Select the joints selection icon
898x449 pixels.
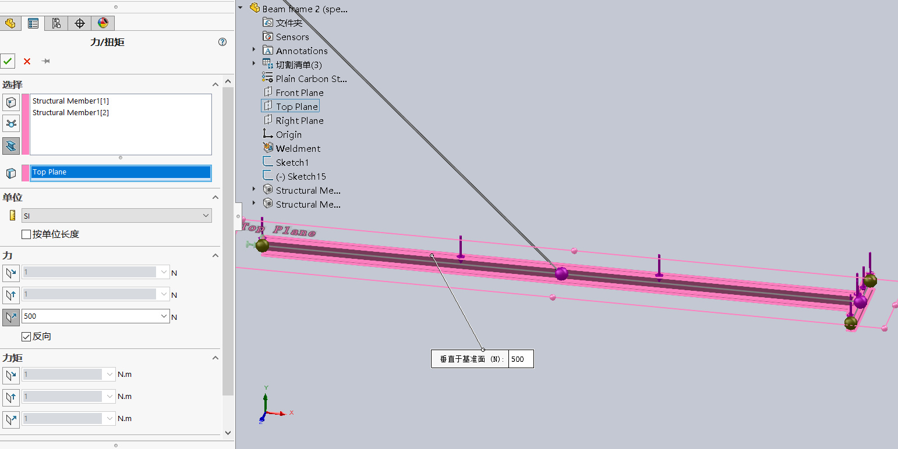click(x=11, y=123)
